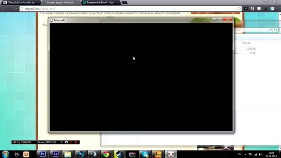Image resolution: width=281 pixels, height=158 pixels.
Task: Click the recorder window-mode icon
Action: pos(14,142)
